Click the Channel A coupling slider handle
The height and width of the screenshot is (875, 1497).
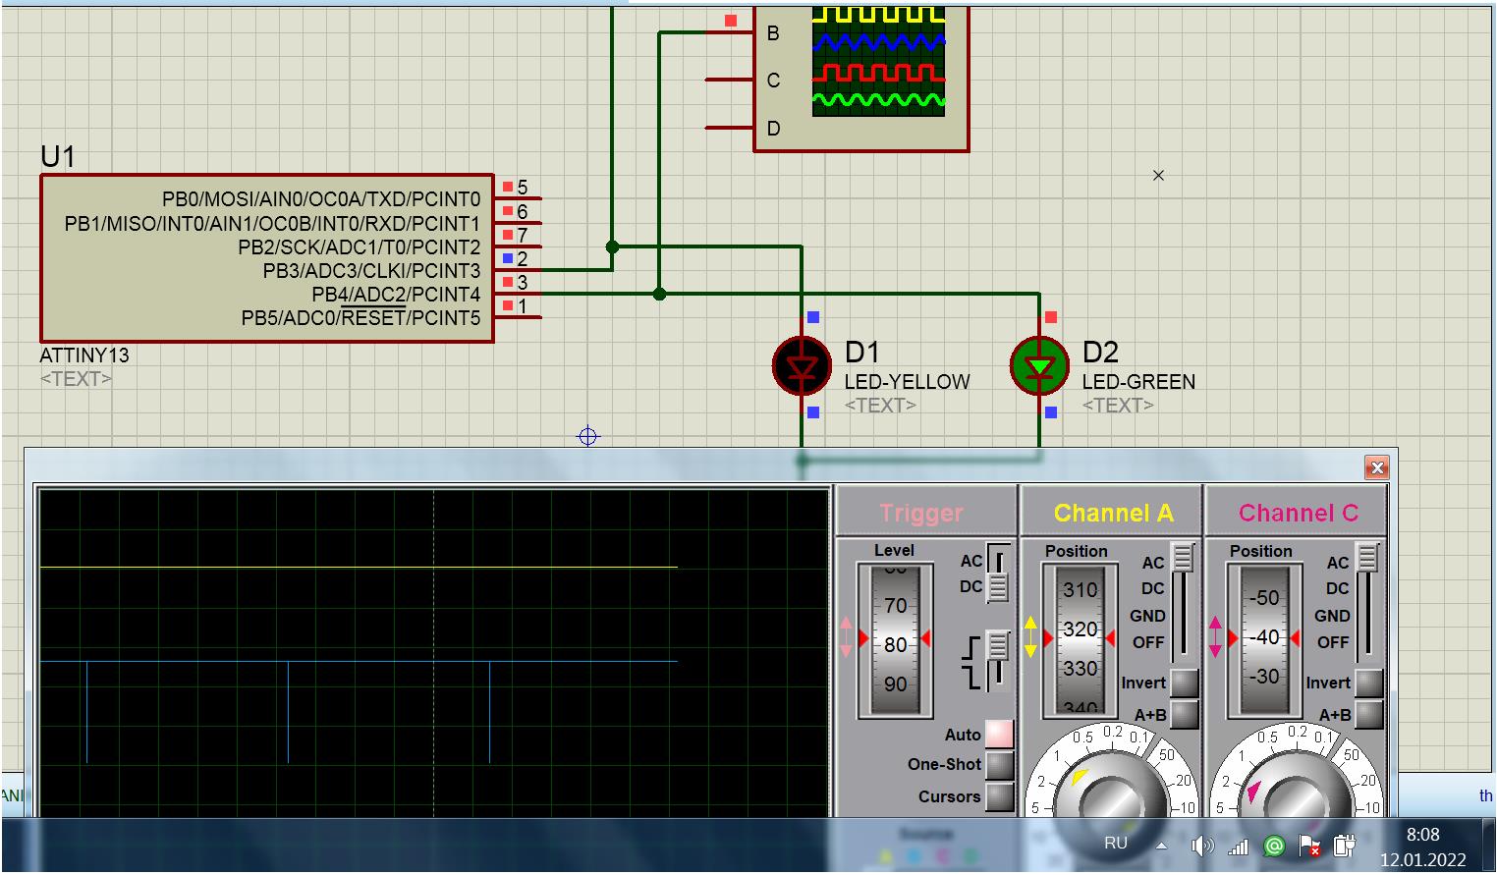1183,558
